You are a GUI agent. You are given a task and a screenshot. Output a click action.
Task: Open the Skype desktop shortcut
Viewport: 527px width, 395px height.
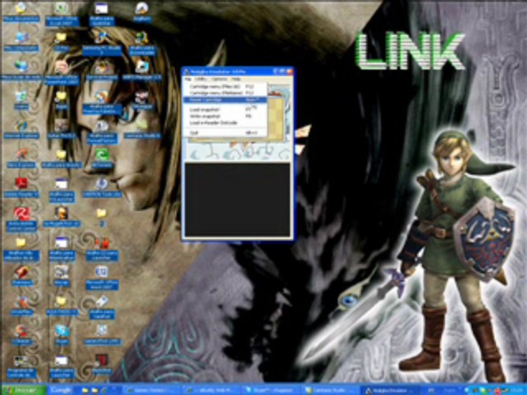click(62, 335)
